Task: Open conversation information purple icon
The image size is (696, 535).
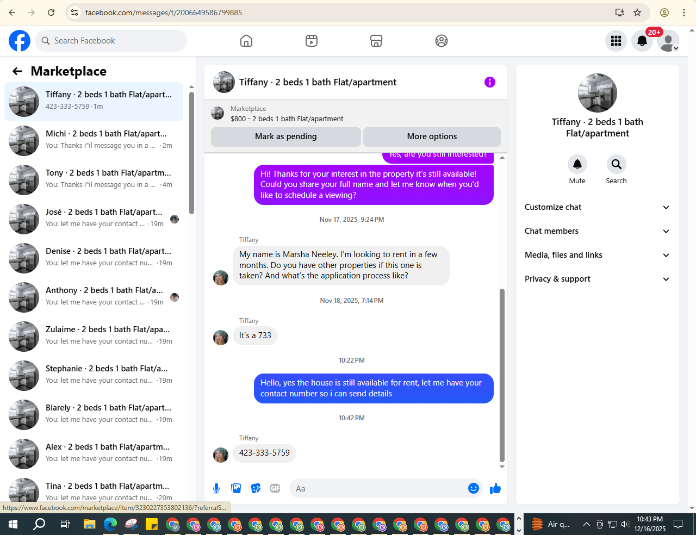Action: tap(490, 82)
